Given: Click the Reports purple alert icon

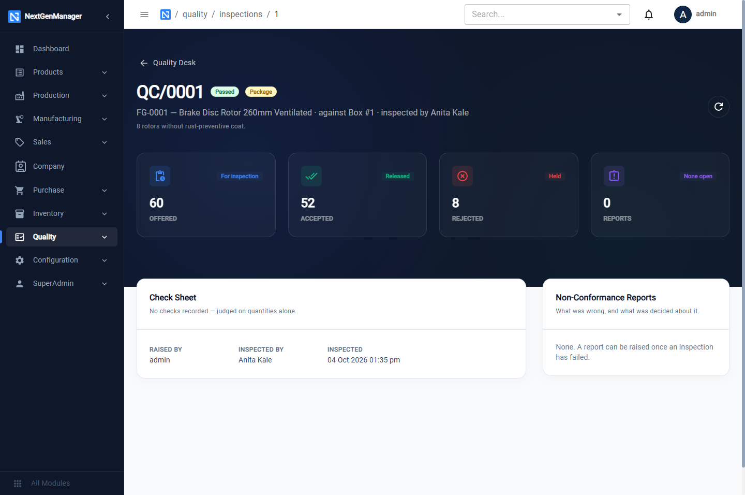Looking at the screenshot, I should coord(614,176).
